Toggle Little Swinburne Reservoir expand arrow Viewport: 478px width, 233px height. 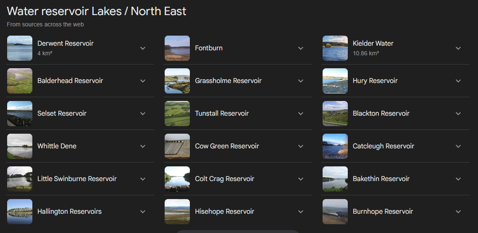click(x=143, y=179)
